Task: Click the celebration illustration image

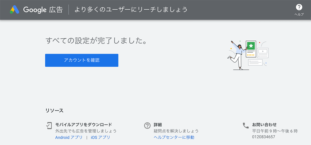Action: 248,55
